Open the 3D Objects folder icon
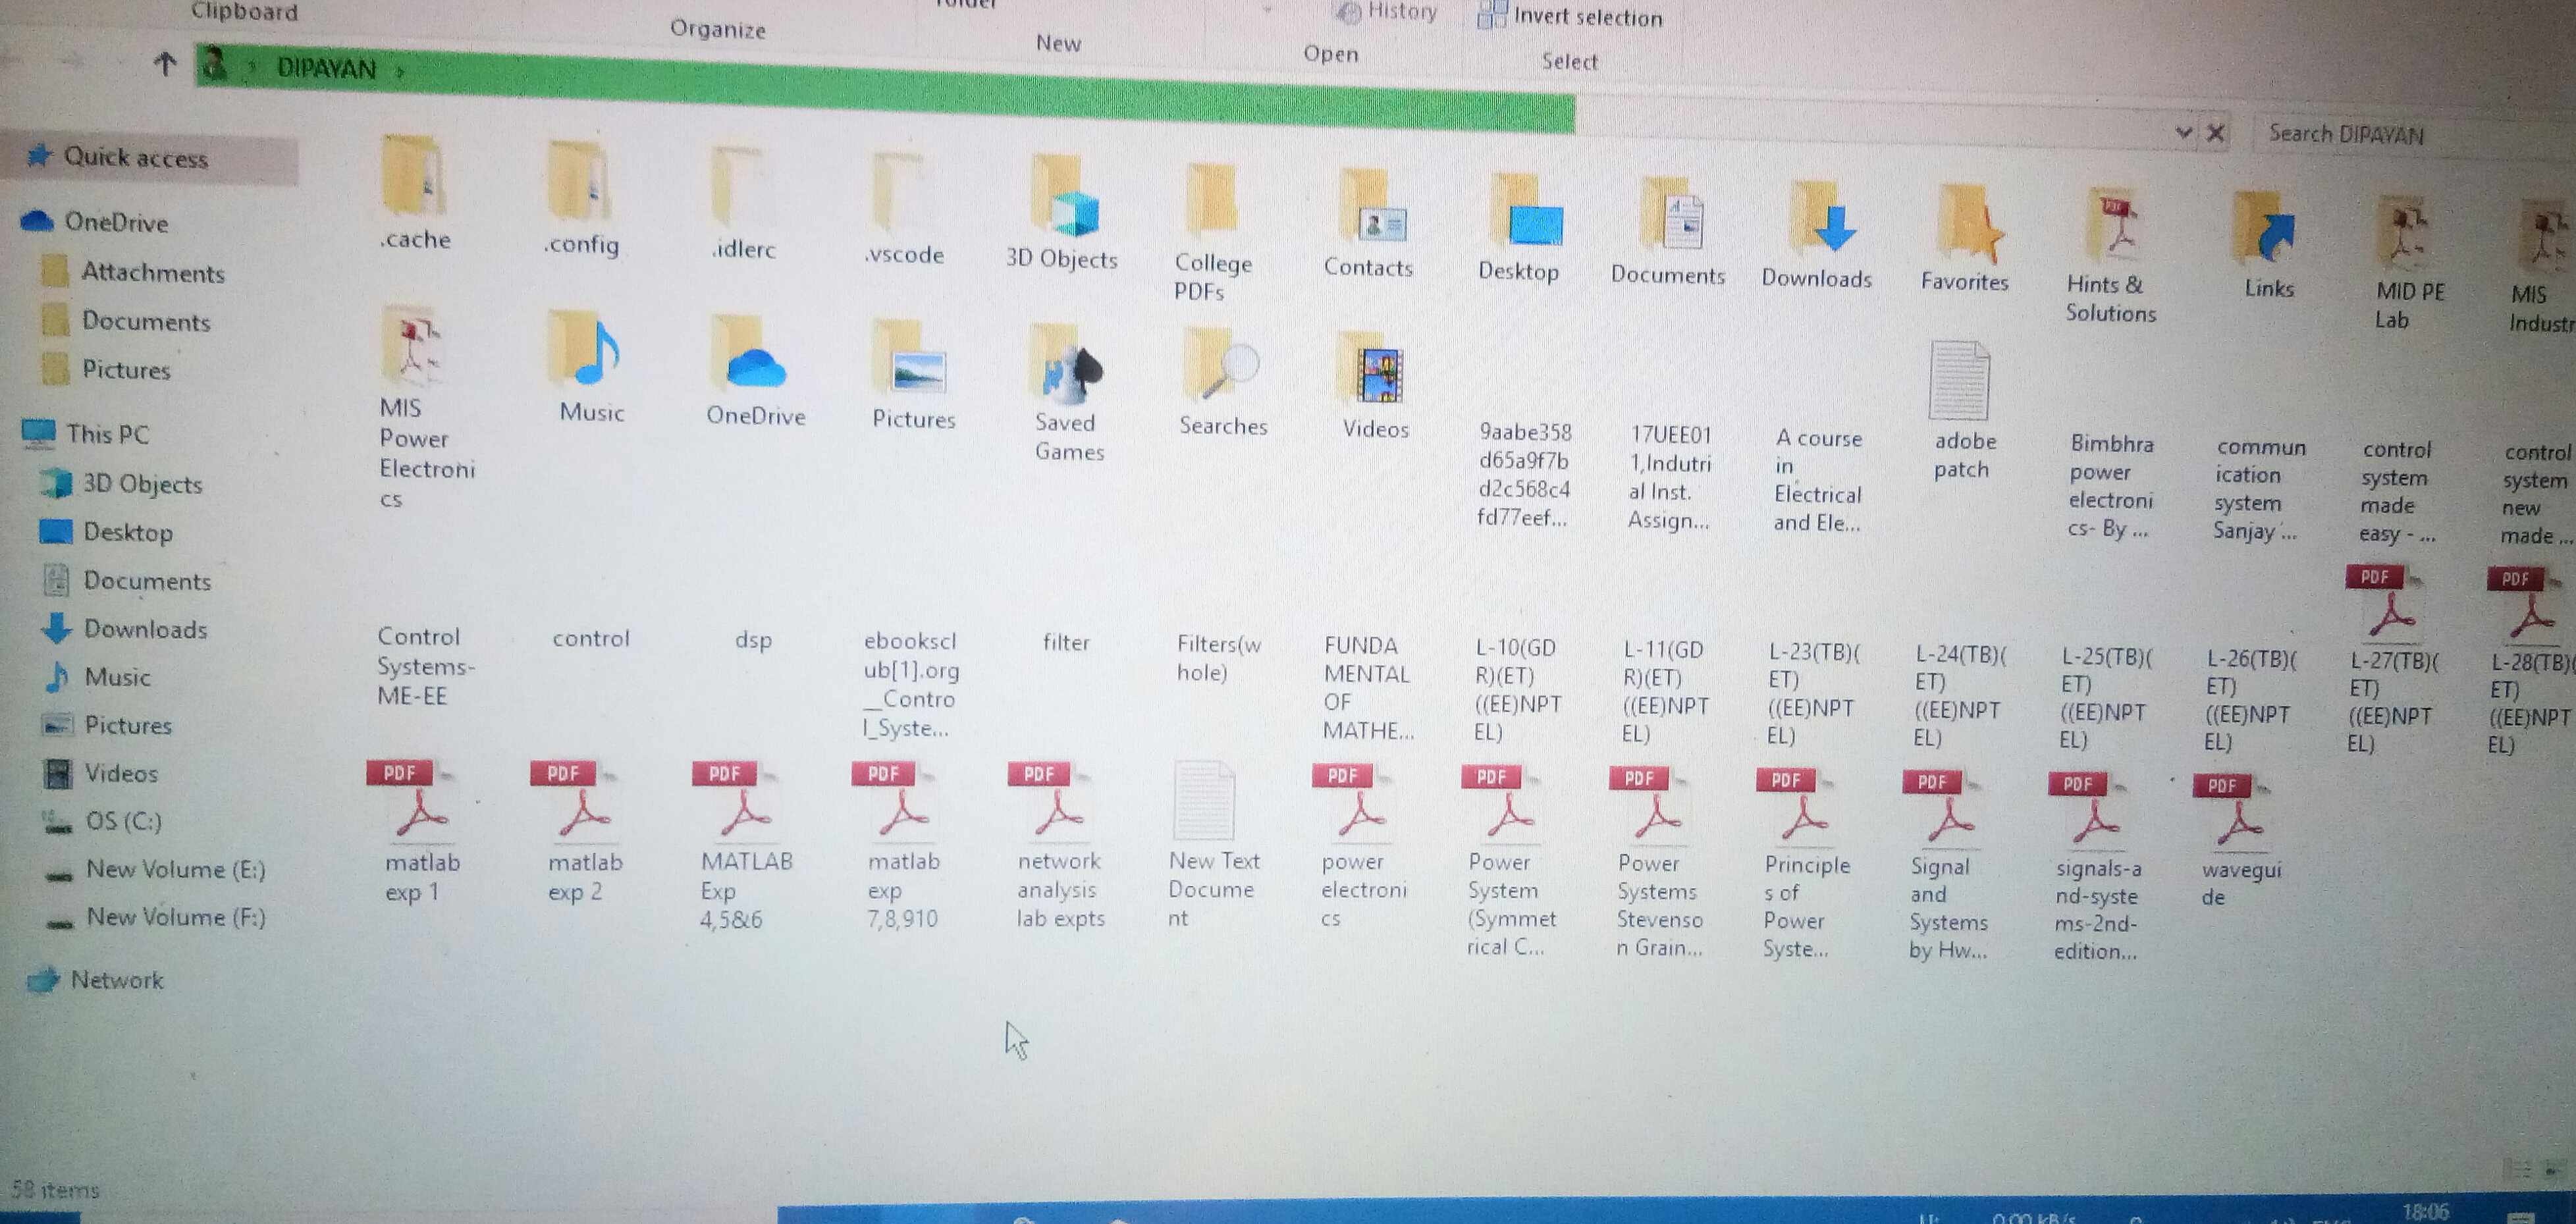2576x1224 pixels. tap(1065, 198)
